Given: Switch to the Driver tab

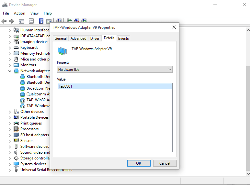Looking at the screenshot, I should point(95,38).
